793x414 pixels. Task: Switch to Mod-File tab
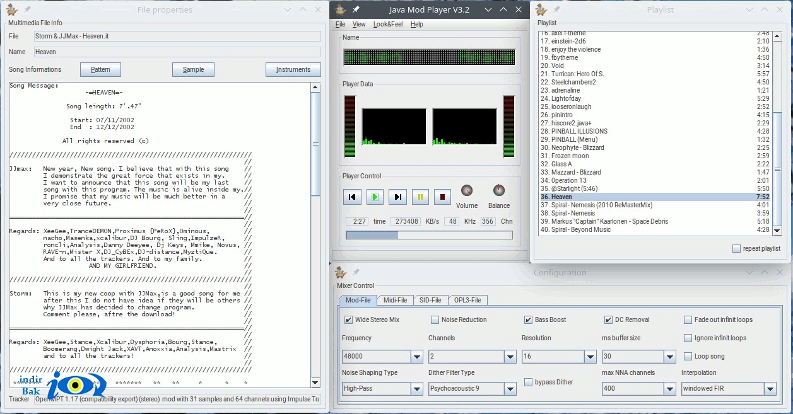tap(358, 300)
